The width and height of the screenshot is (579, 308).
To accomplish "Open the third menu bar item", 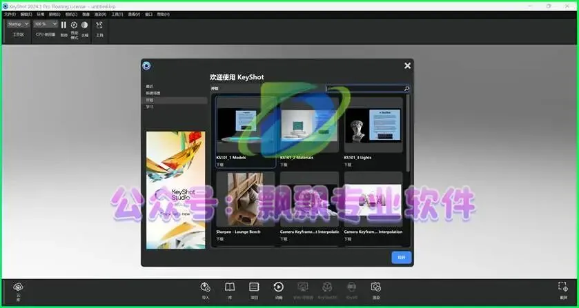I will coord(40,14).
